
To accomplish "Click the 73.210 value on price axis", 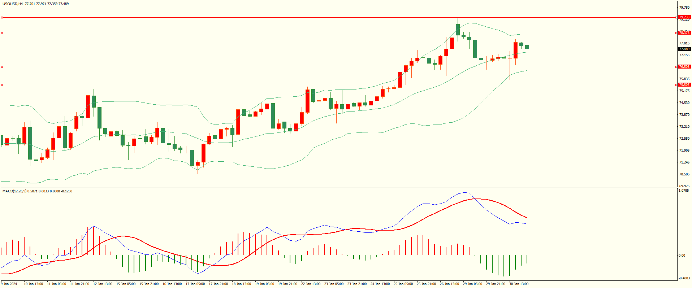I will pyautogui.click(x=684, y=127).
